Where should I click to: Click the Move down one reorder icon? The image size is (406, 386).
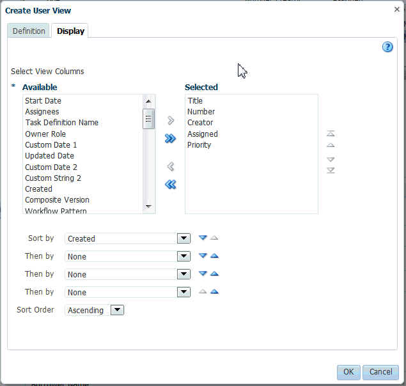[x=331, y=159]
